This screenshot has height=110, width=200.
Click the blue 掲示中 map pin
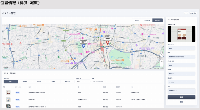(x=84, y=46)
